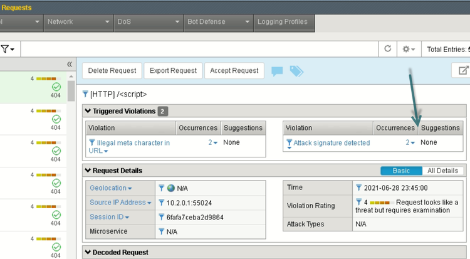Click in the filter search field
This screenshot has height=259, width=470.
[x=188, y=49]
